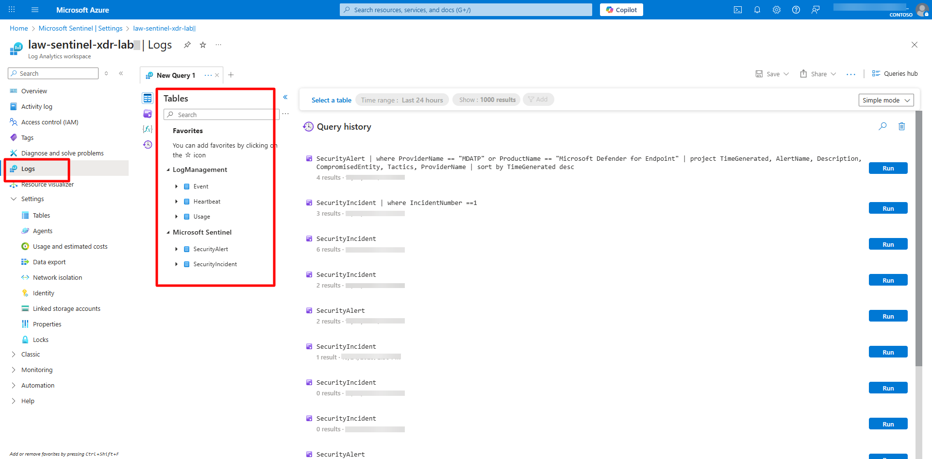The width and height of the screenshot is (932, 459).
Task: Add workspace to favorites star
Action: [x=203, y=45]
